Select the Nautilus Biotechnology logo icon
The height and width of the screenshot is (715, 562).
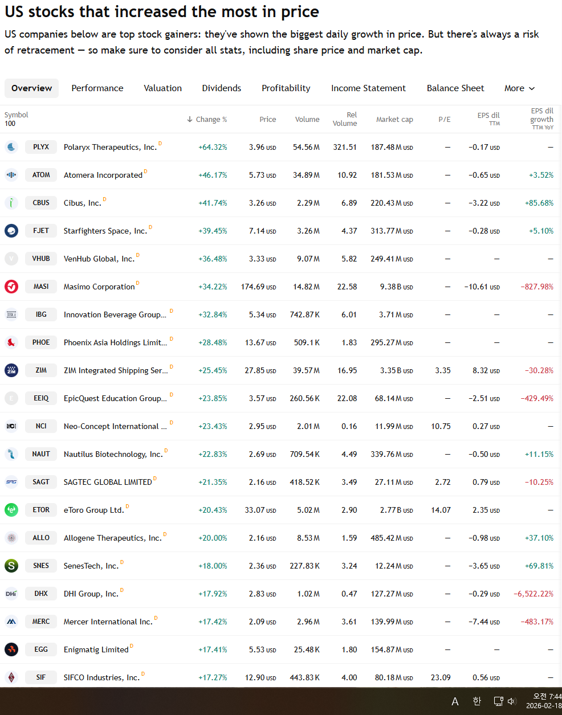point(11,454)
